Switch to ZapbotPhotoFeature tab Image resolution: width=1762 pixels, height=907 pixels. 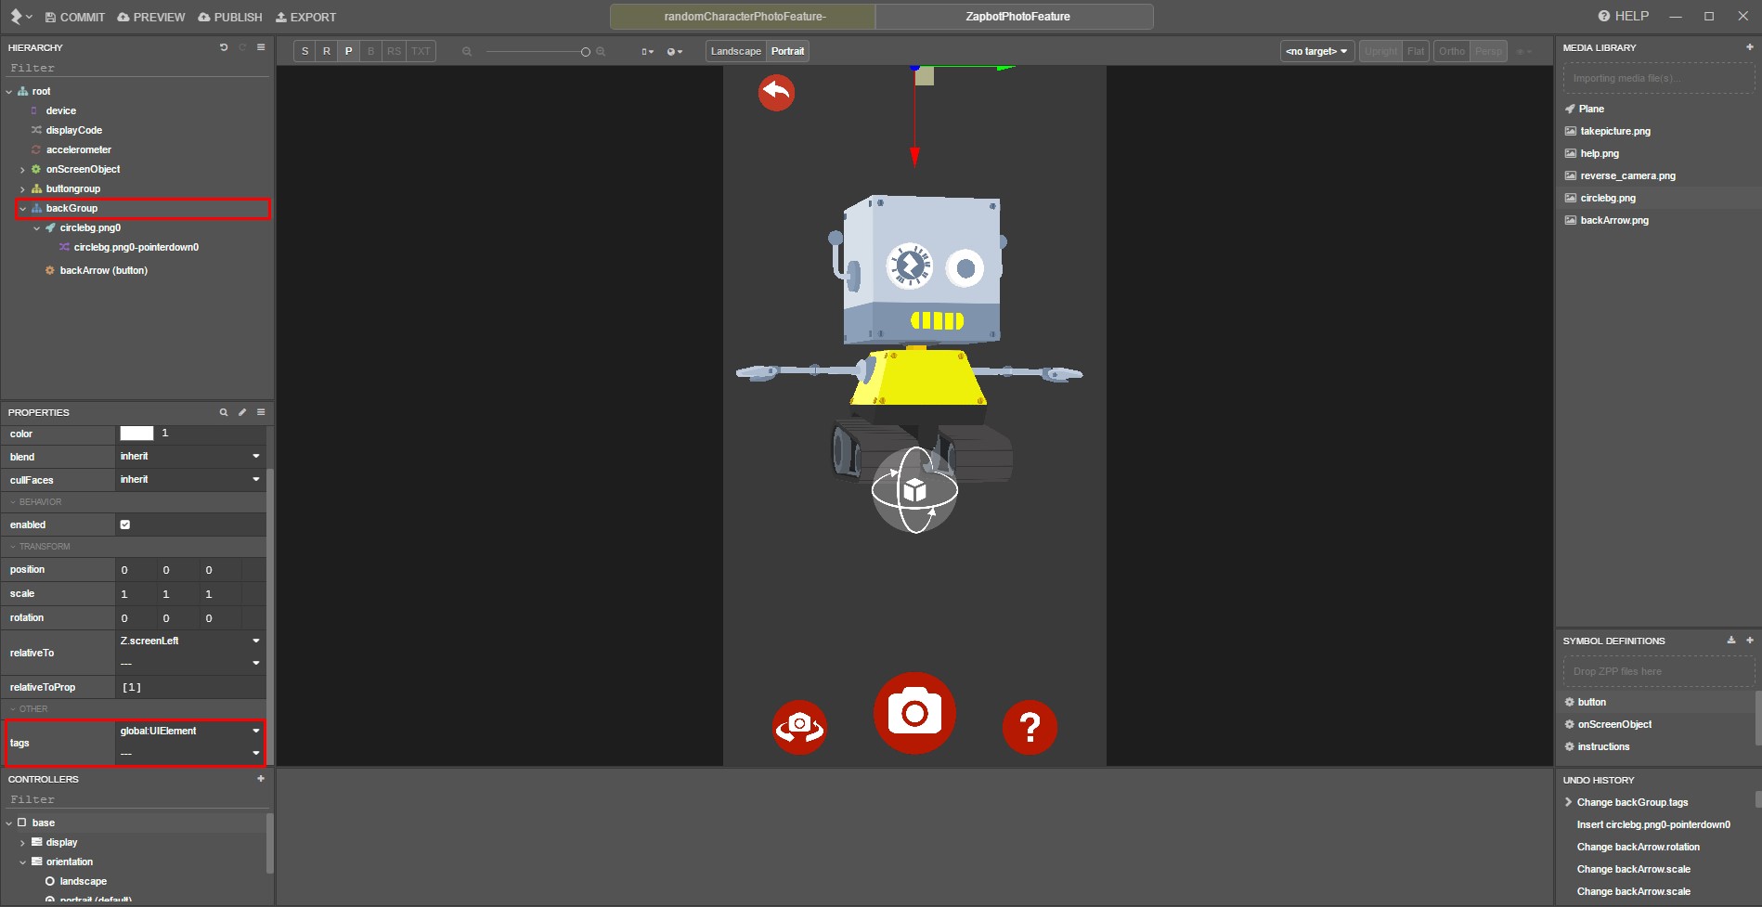click(x=1017, y=17)
